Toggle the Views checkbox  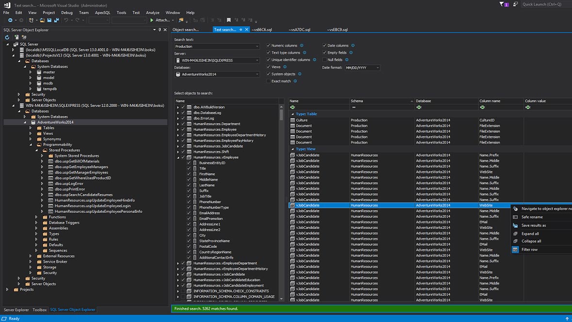coord(268,67)
